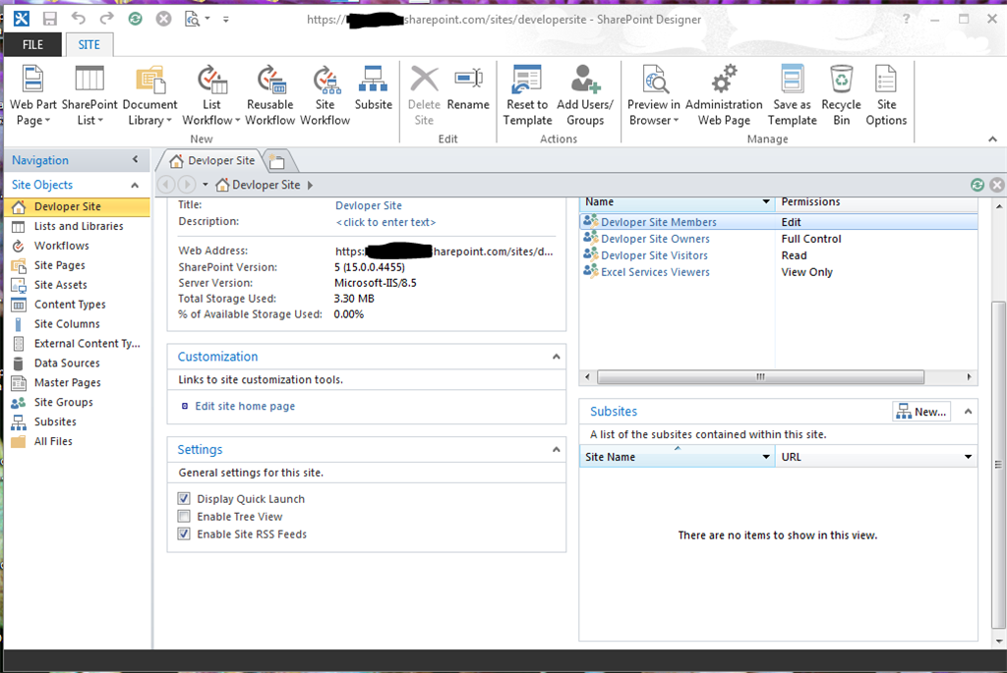The image size is (1007, 673).
Task: Click the summary page vertical scrollbar
Action: pos(999,465)
